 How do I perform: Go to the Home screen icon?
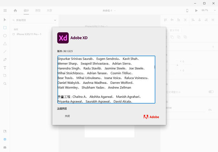point(15,11)
